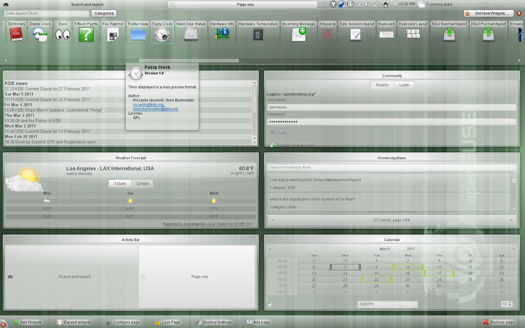Select the Incoming Message widget icon

click(298, 34)
